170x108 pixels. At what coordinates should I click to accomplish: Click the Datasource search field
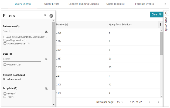(x=22, y=31)
